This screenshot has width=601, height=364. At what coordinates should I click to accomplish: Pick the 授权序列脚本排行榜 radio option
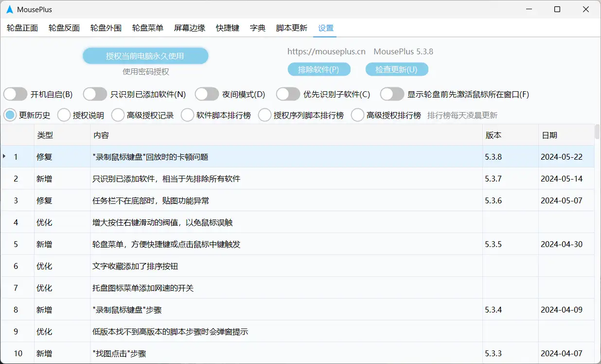pyautogui.click(x=265, y=115)
